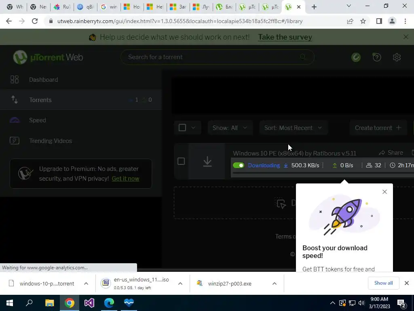The width and height of the screenshot is (414, 311).
Task: Open the help question mark icon
Action: coord(377,57)
